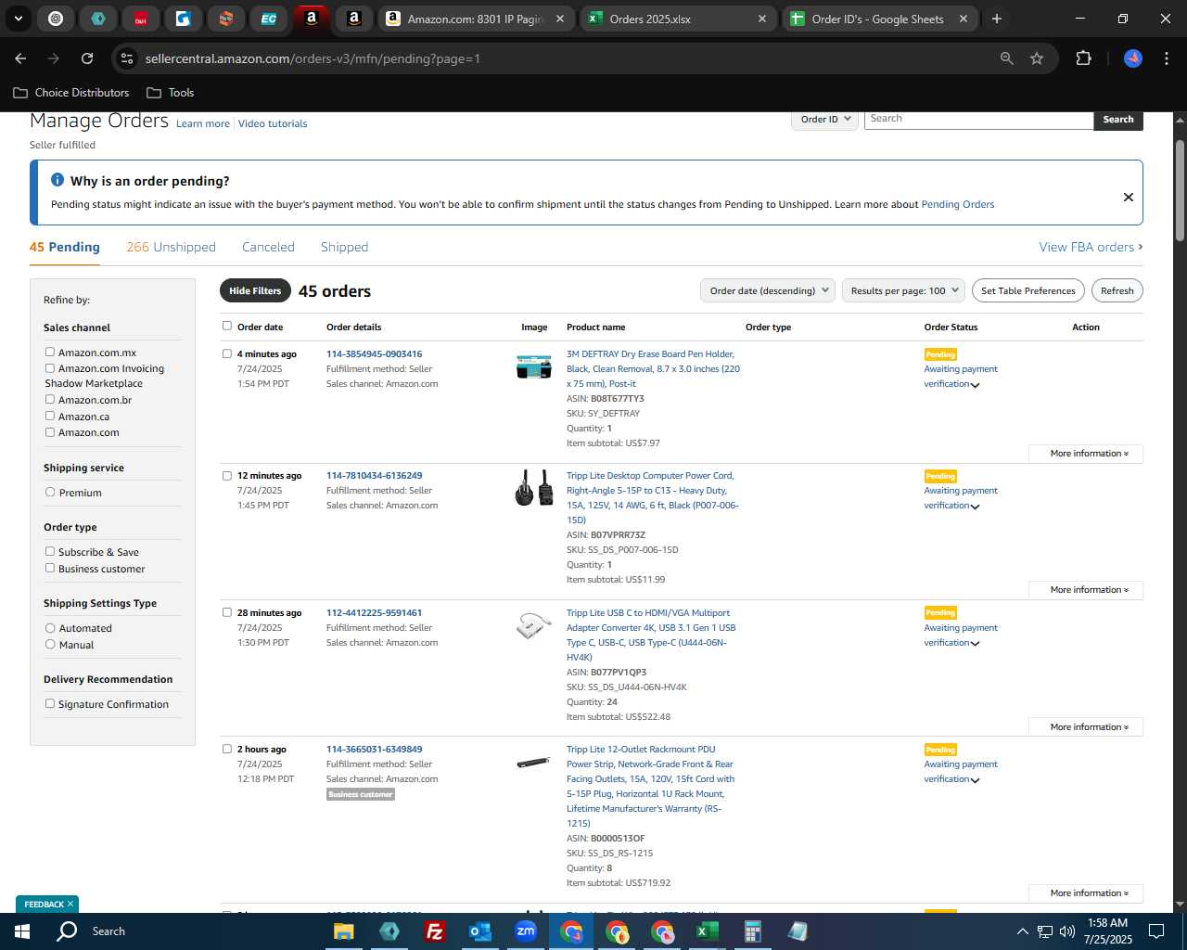
Task: Stay on the 45 Pending tab
Action: [65, 247]
